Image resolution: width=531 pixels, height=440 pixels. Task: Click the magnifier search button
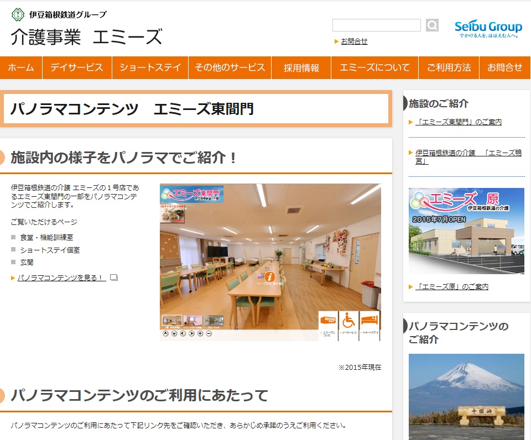point(432,25)
